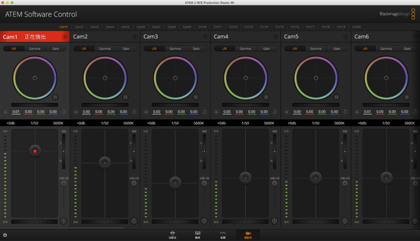Toggle the lock icon on Cam4 header
Image resolution: width=420 pixels, height=241 pixels.
[x=275, y=36]
